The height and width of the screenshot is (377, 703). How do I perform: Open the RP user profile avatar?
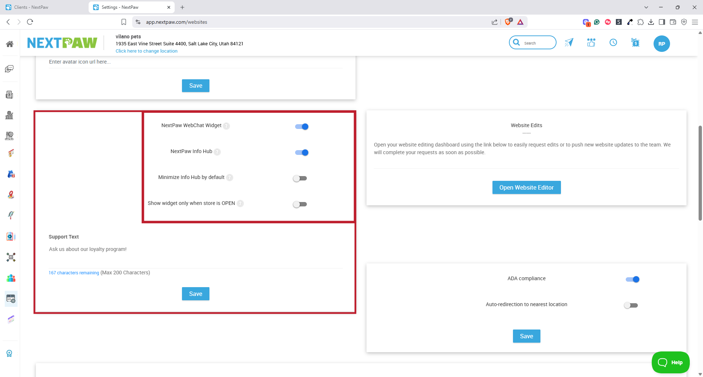coord(662,44)
